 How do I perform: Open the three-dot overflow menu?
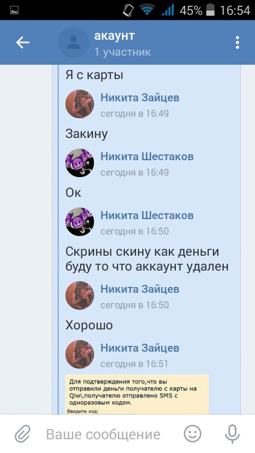pyautogui.click(x=237, y=43)
